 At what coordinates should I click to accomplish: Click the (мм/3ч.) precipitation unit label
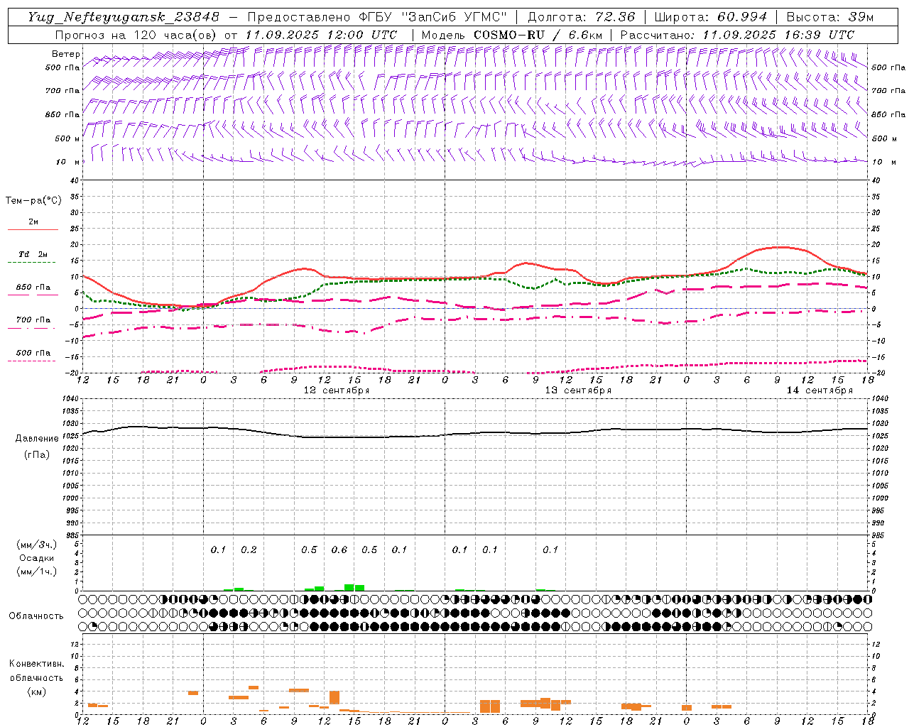36,545
